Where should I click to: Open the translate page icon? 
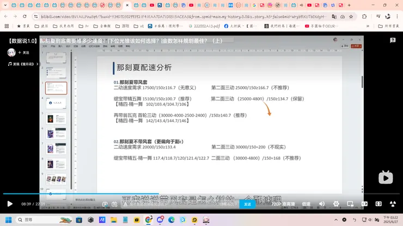pyautogui.click(x=334, y=16)
